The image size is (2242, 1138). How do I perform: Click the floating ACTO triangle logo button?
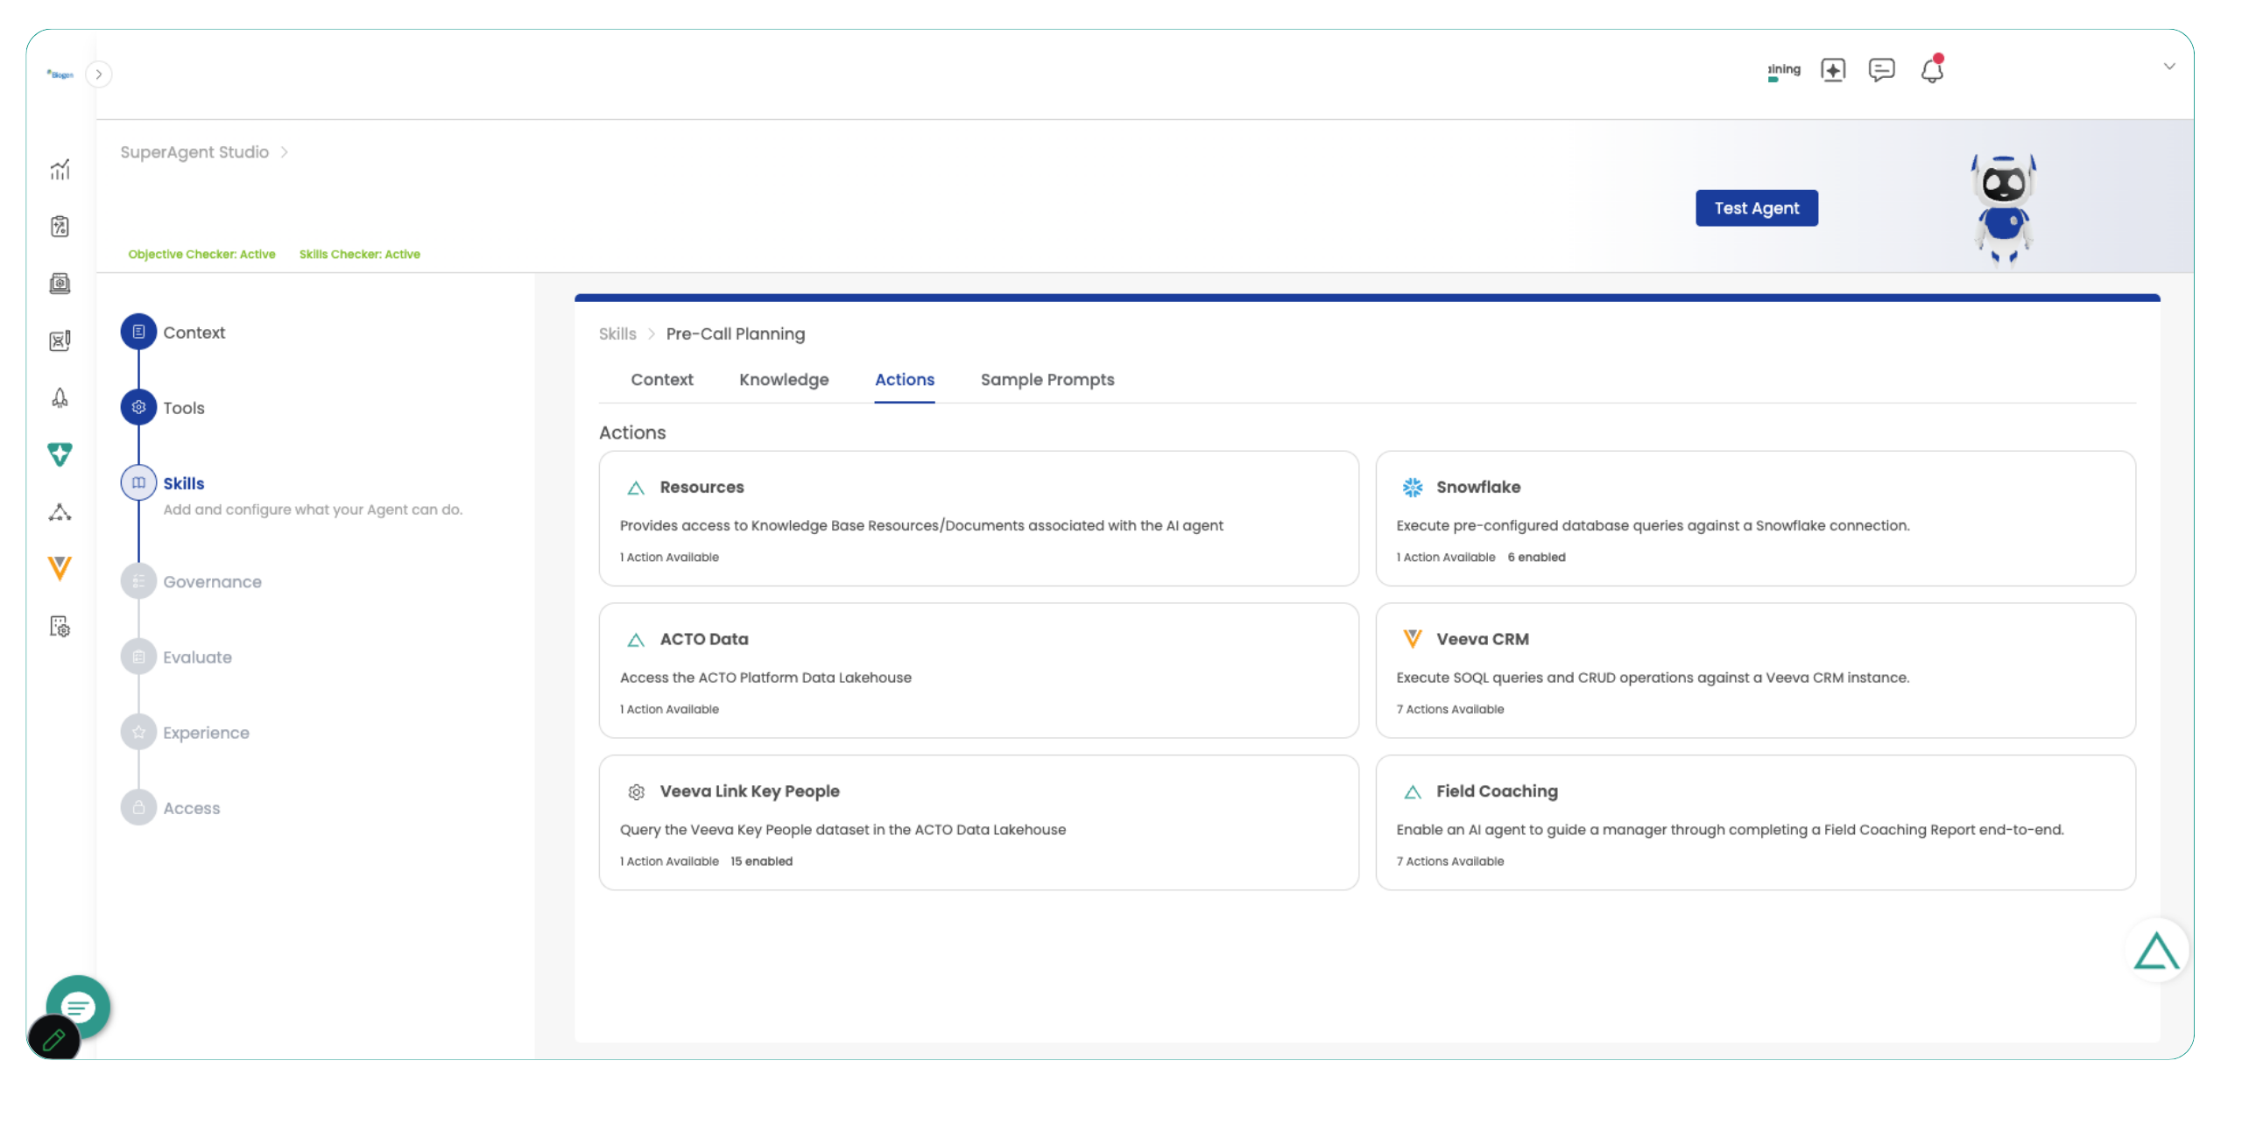click(2156, 951)
